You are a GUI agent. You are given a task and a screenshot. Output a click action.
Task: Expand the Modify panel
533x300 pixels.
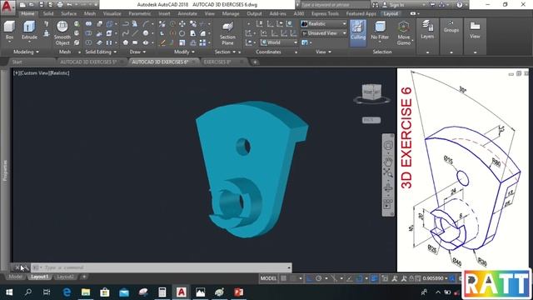coord(184,52)
